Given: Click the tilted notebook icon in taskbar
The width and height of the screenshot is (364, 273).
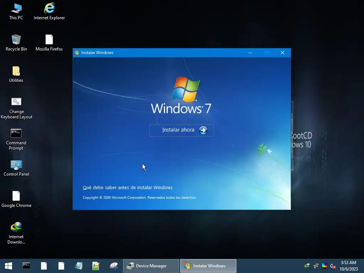Looking at the screenshot, I should pos(79,266).
